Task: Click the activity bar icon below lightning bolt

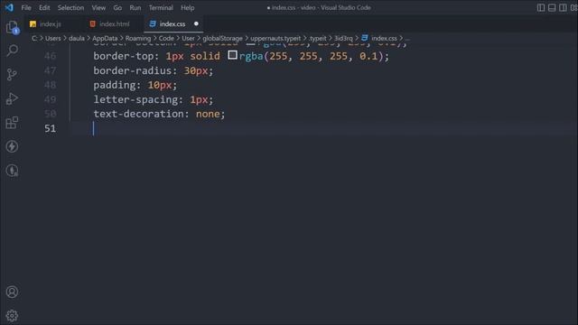Action: click(x=12, y=171)
